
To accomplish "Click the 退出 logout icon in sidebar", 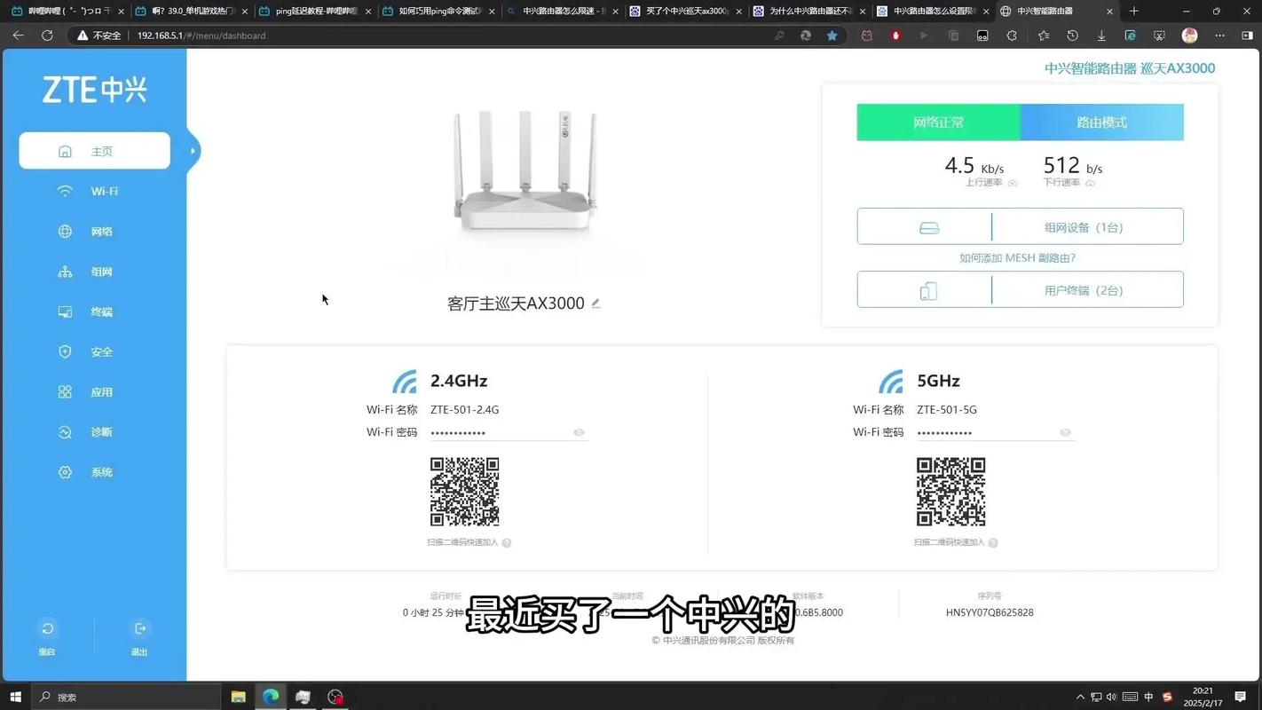I will click(x=139, y=629).
